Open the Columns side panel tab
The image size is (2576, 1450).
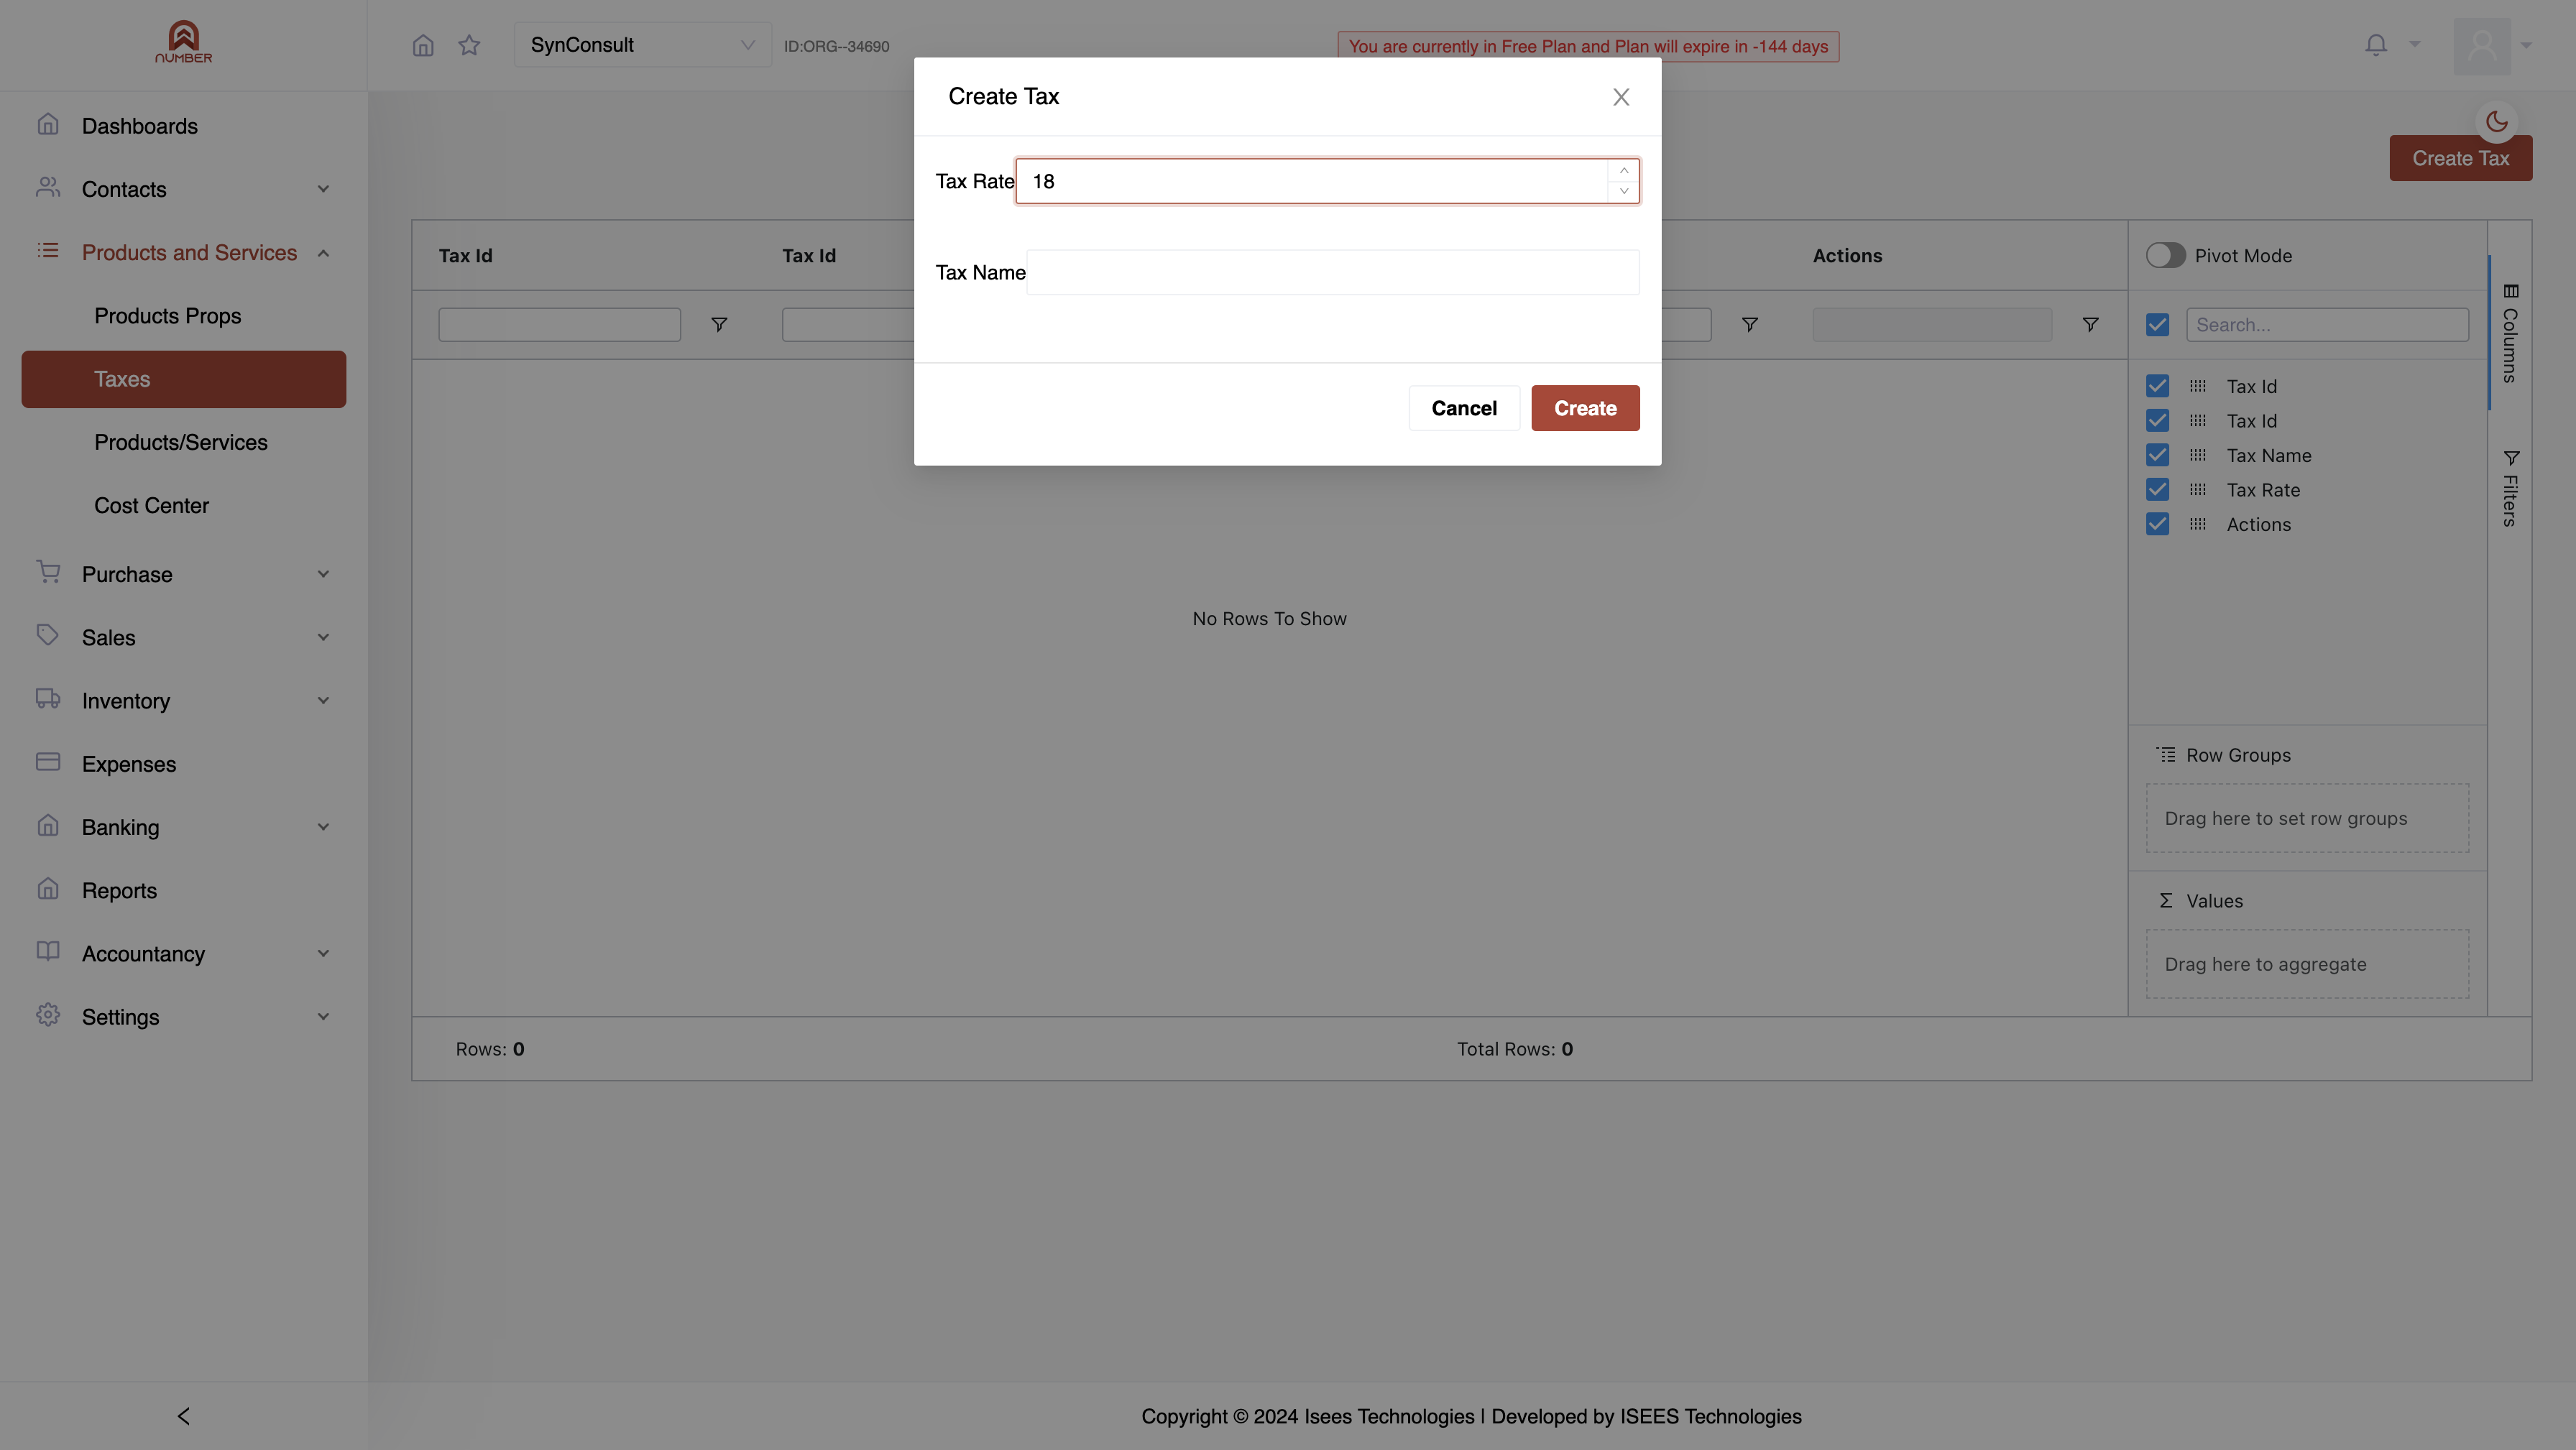click(2510, 332)
